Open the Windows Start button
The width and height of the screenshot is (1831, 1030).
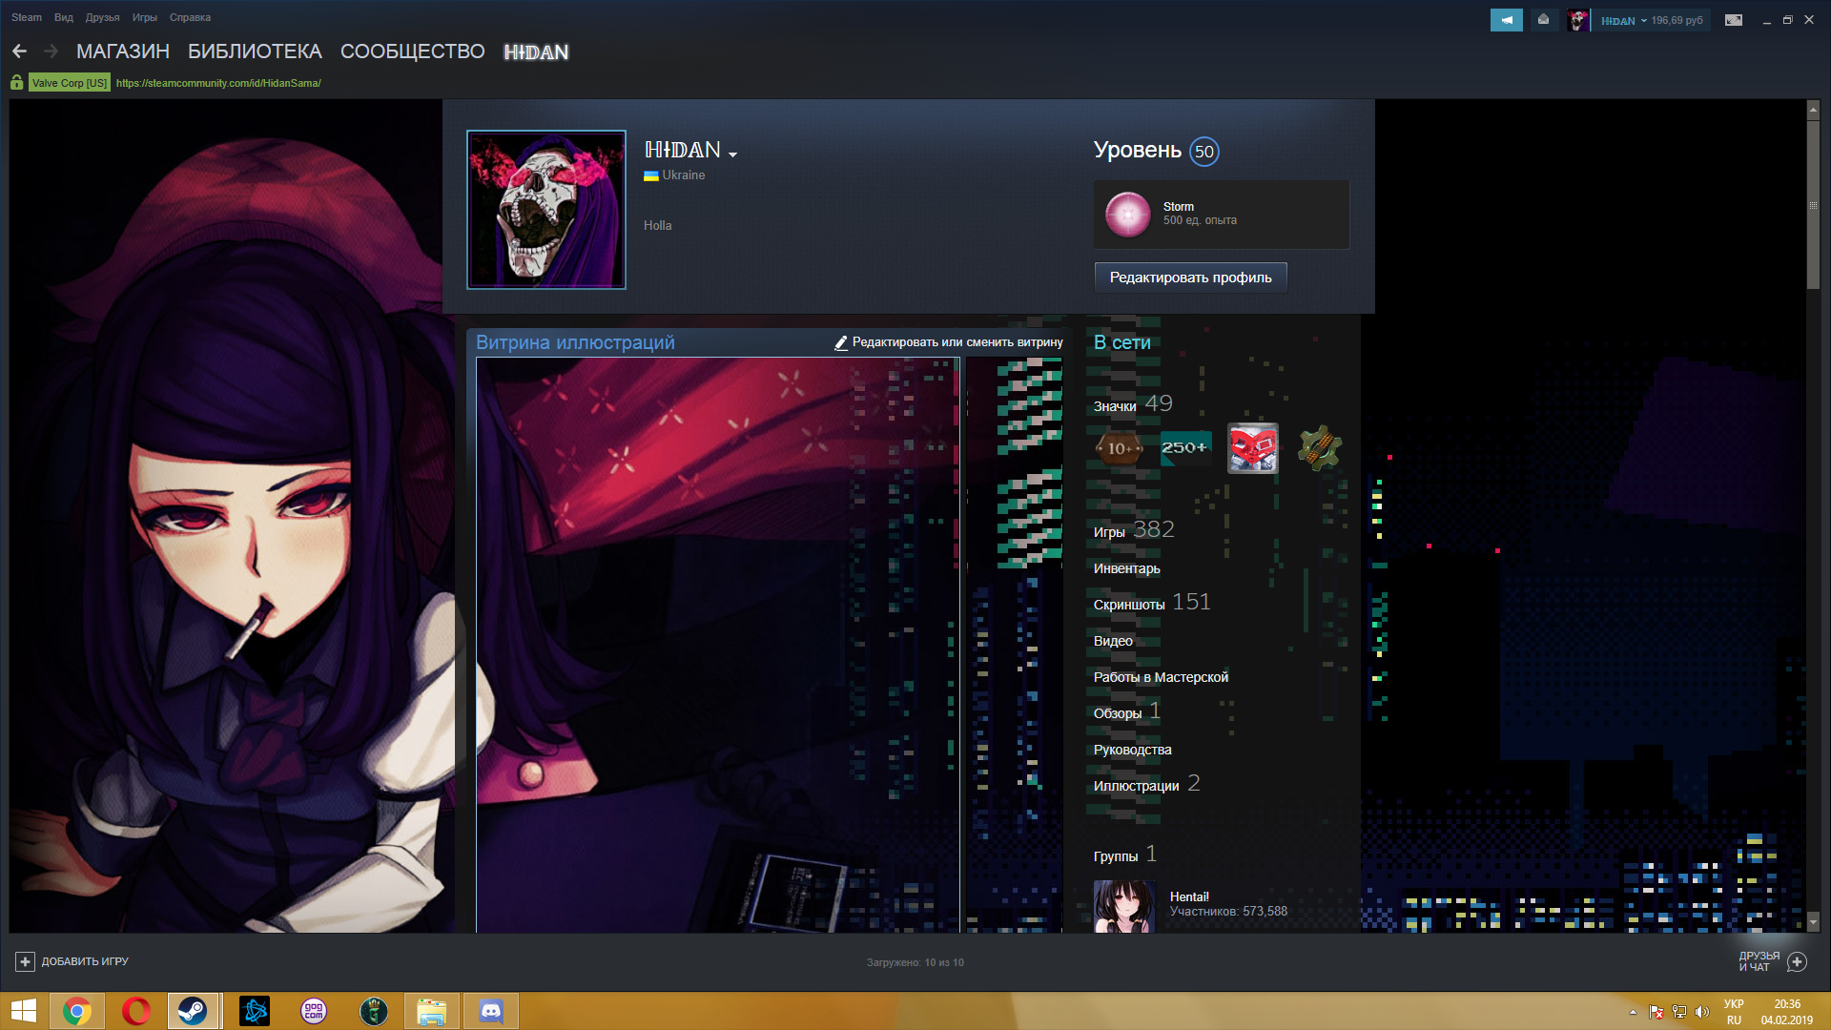coord(23,1011)
